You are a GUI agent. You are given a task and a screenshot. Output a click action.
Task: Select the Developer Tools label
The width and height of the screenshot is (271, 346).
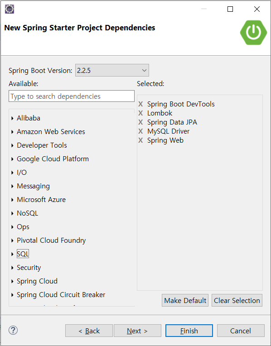(x=42, y=145)
